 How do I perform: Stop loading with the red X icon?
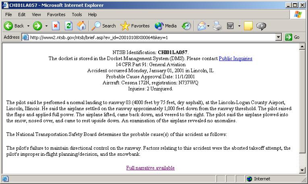tap(56, 26)
